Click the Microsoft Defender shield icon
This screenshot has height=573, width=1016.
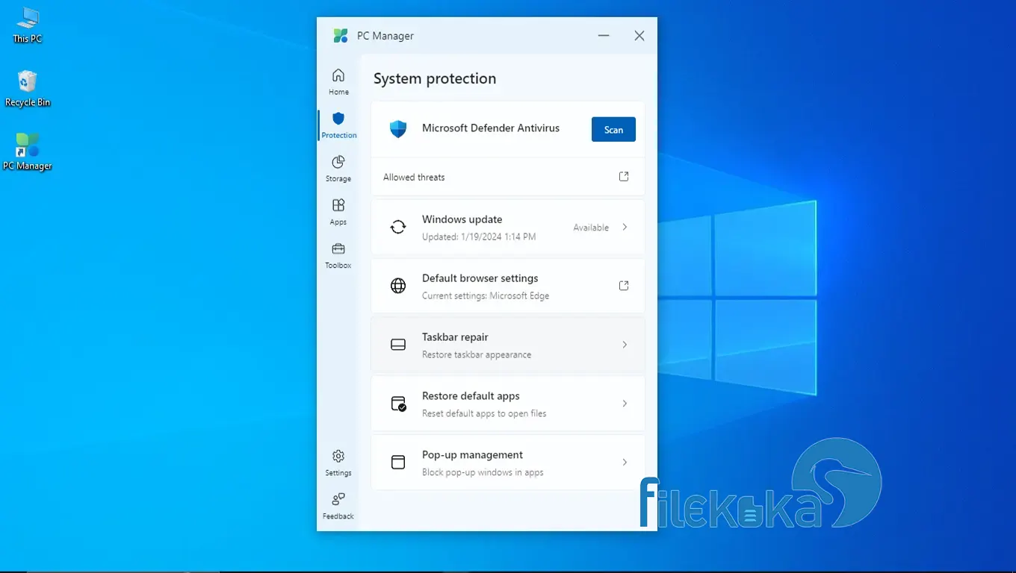tap(398, 129)
